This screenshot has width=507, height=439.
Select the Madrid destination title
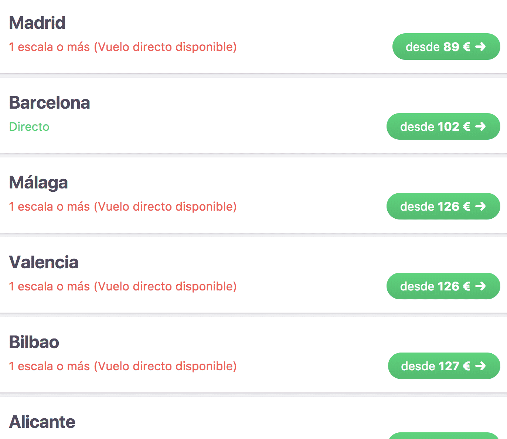click(x=37, y=23)
